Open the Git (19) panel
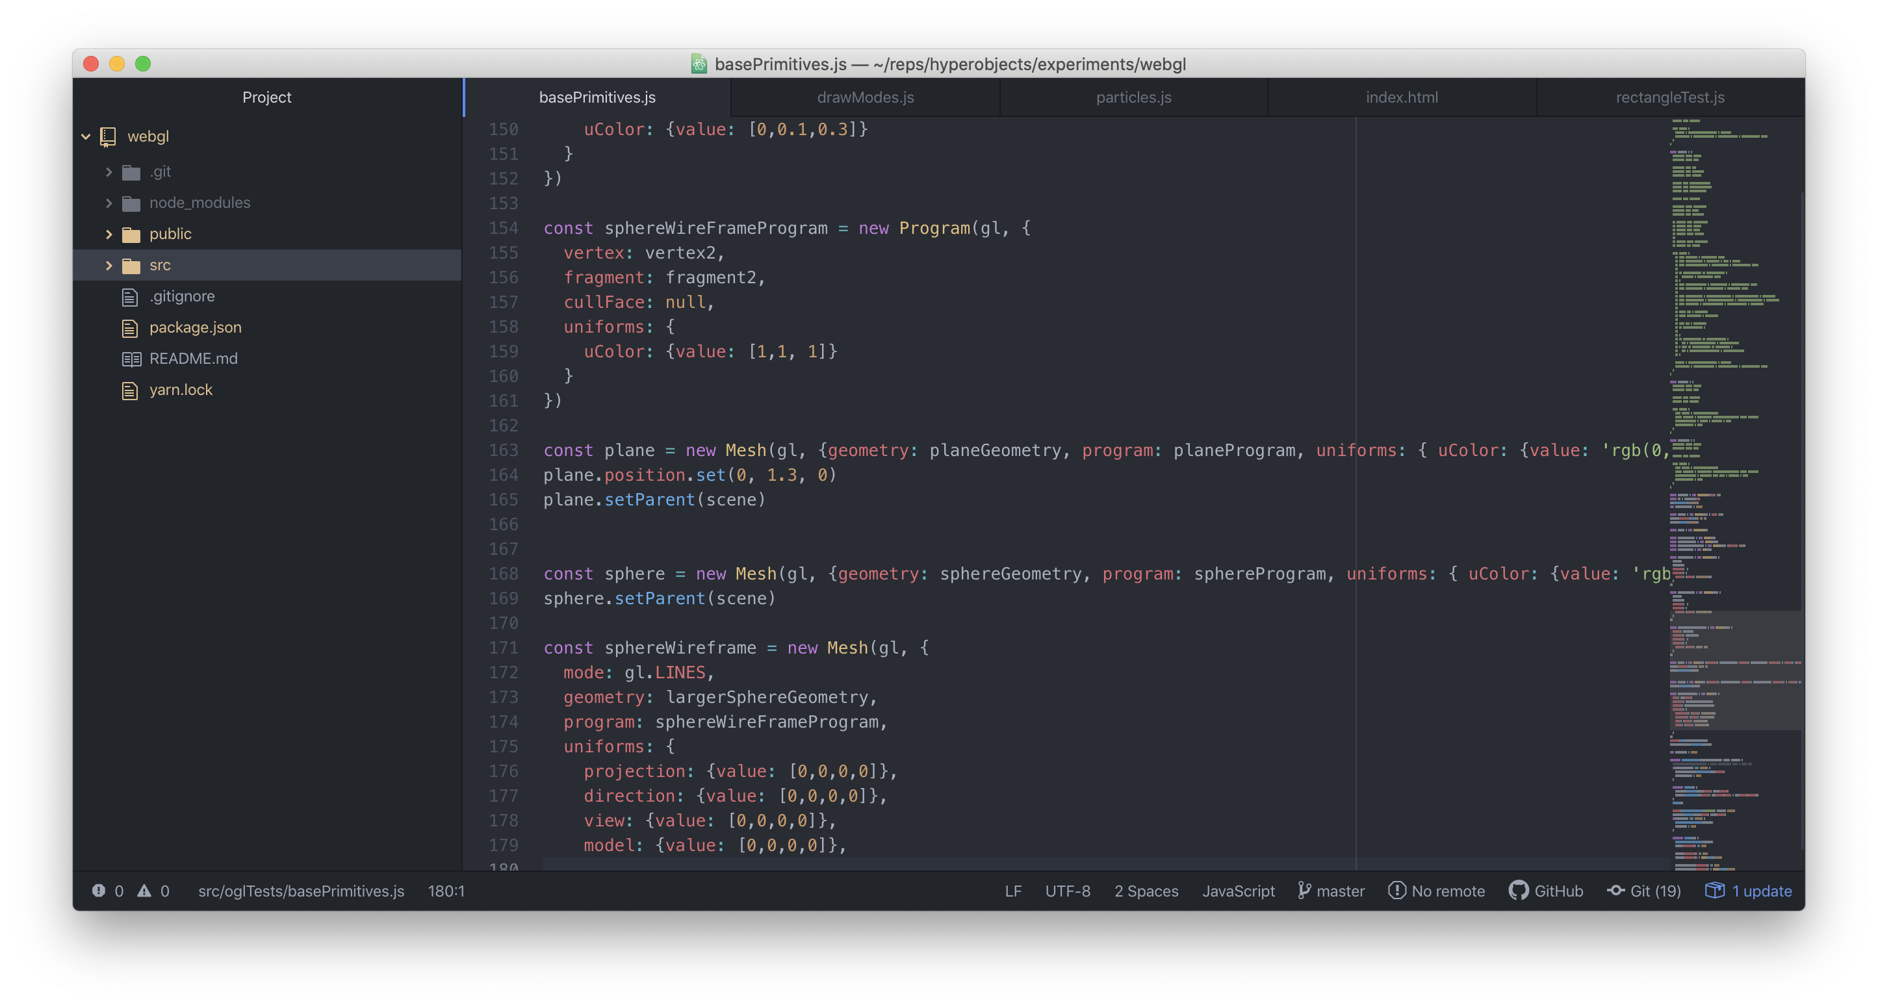1878x1007 pixels. tap(1656, 891)
